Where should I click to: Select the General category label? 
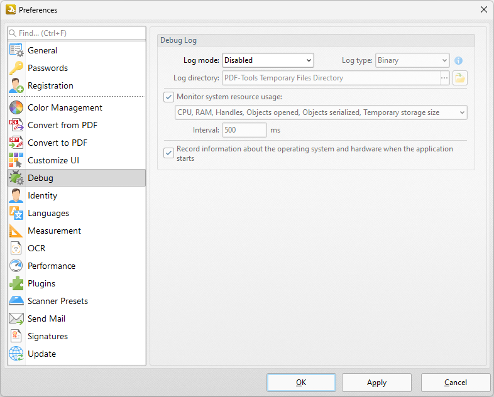43,50
